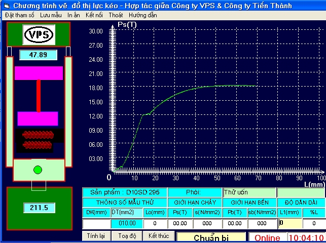Screen dimensions: 326x243
Task: Click the Tính lại button
Action: [96, 236]
